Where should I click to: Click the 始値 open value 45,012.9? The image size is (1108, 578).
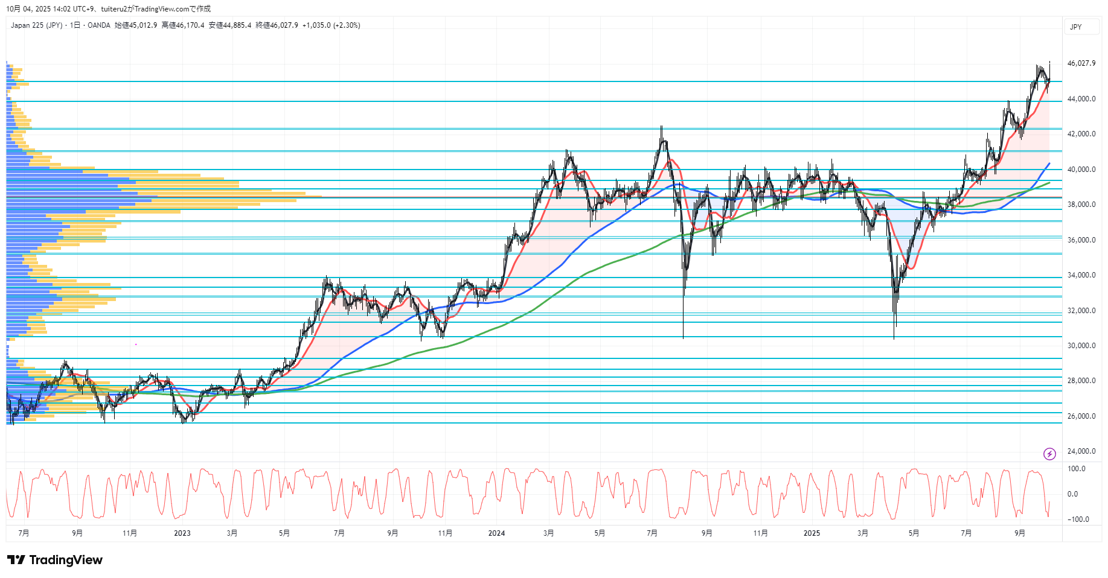point(143,25)
